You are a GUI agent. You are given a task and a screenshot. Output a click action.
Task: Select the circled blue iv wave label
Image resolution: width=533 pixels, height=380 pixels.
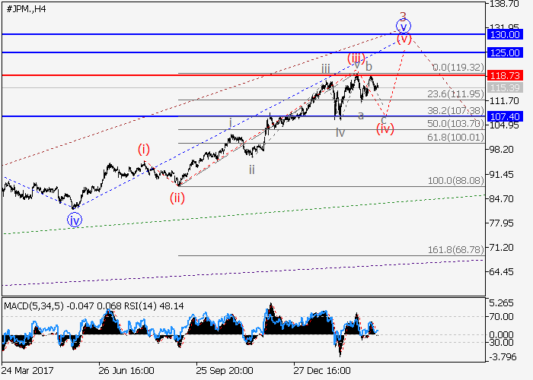coord(75,220)
